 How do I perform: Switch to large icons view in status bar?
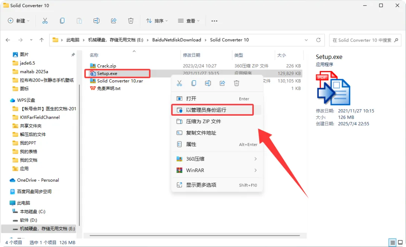pyautogui.click(x=400, y=242)
